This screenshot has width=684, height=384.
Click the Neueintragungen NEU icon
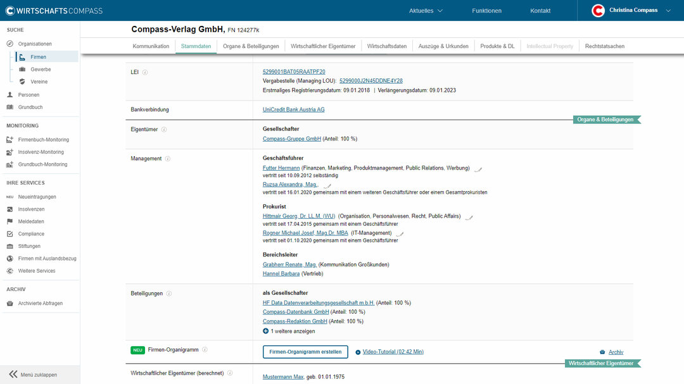(10, 197)
